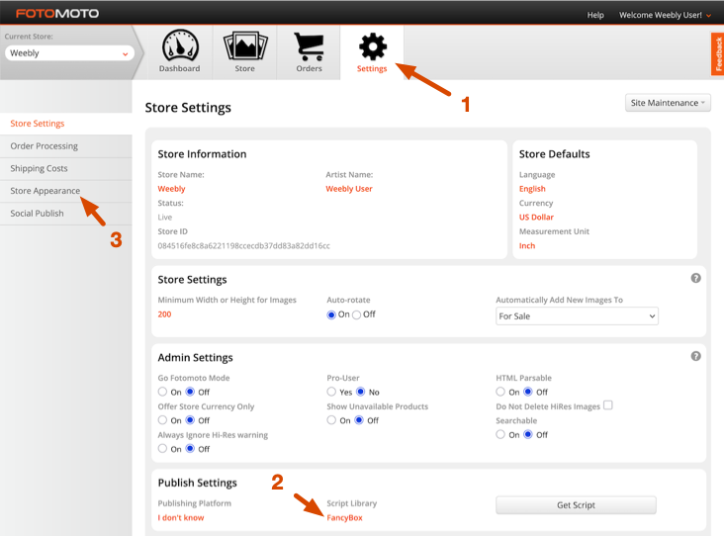This screenshot has width=724, height=536.
Task: Open the Dashboard gauge icon
Action: click(x=180, y=45)
